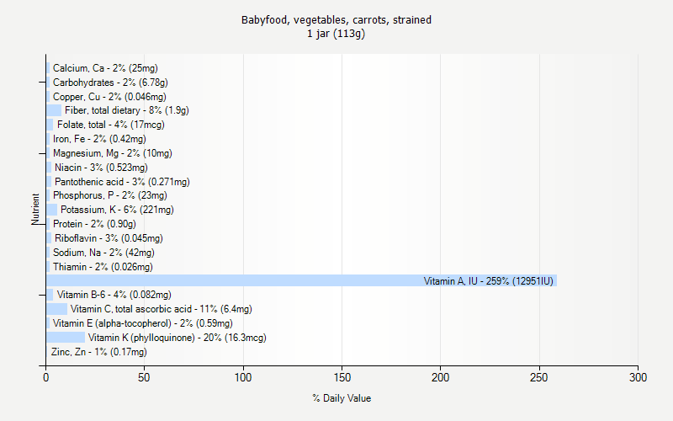Click the x-axis tick label '200'
This screenshot has height=421, width=673.
440,377
